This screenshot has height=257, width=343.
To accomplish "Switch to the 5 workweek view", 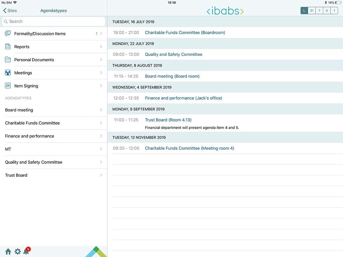I will [327, 10].
